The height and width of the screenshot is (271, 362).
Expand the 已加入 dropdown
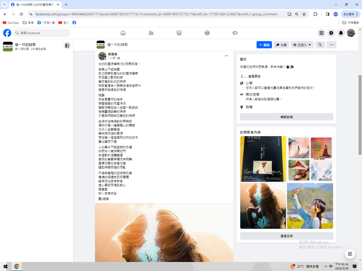coord(302,45)
